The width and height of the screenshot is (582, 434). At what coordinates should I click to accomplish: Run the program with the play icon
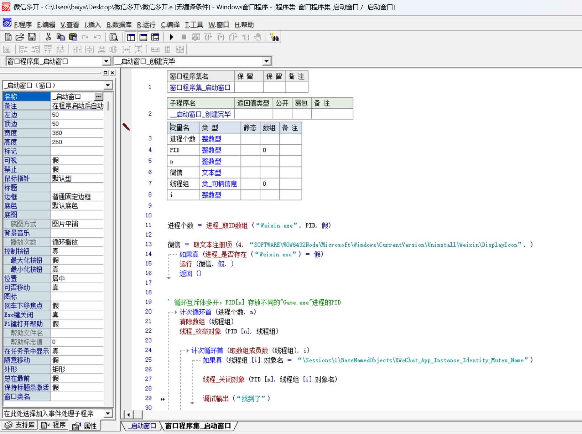coord(171,37)
